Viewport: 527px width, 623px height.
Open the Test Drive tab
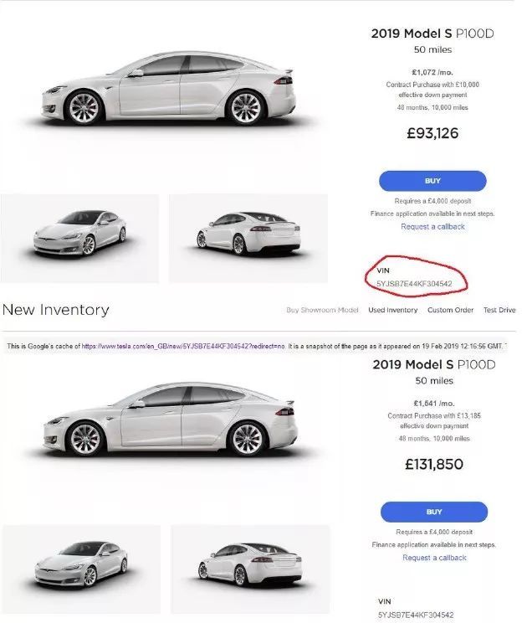(499, 310)
